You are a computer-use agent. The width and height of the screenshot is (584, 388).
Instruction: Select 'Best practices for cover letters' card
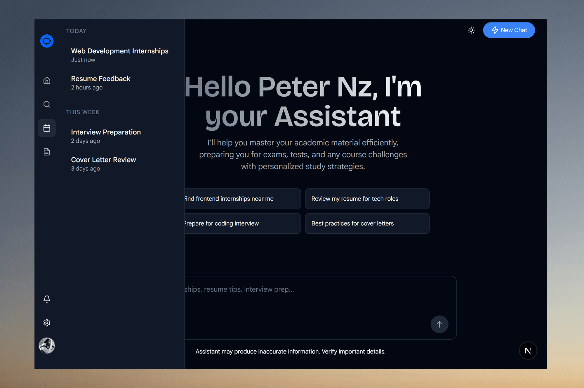coord(367,223)
